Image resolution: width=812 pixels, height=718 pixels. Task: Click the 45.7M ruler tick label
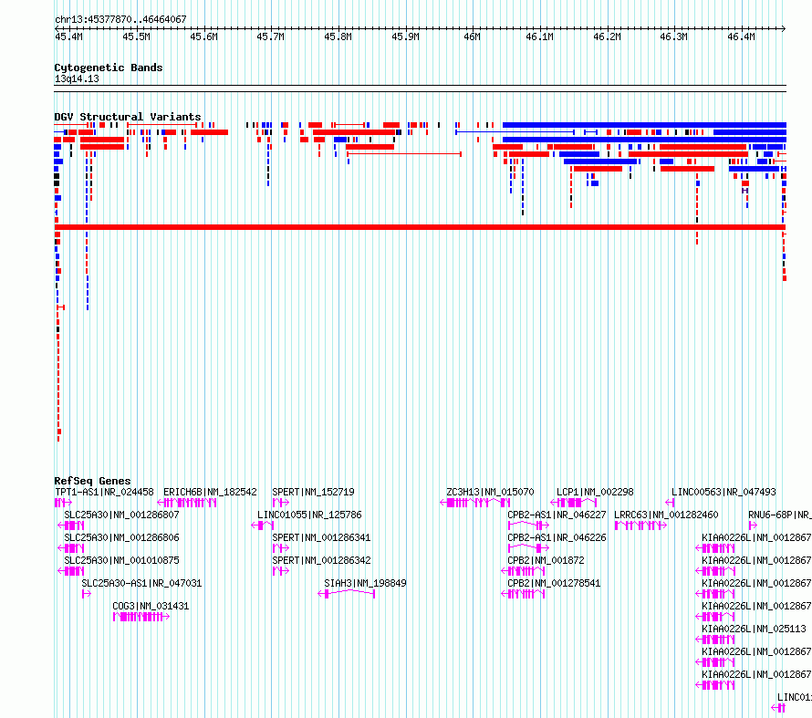click(x=270, y=36)
